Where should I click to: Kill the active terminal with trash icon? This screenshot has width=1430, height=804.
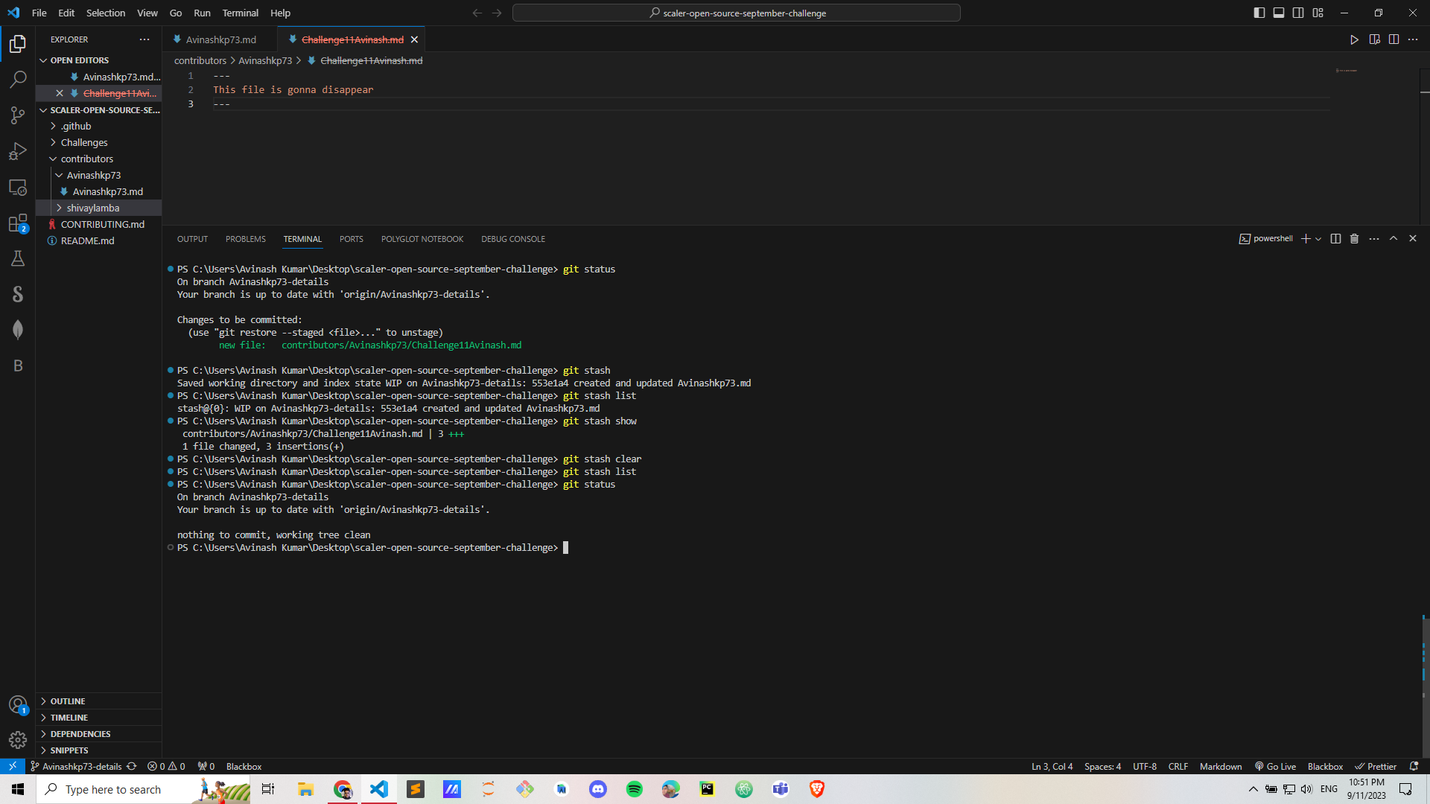[x=1353, y=238]
